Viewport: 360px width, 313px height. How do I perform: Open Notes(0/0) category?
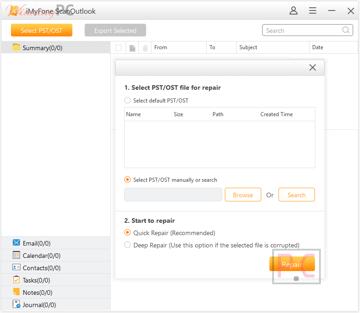click(56, 292)
